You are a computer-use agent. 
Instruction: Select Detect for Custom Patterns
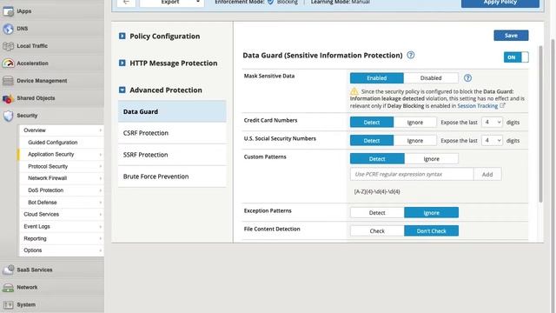377,158
